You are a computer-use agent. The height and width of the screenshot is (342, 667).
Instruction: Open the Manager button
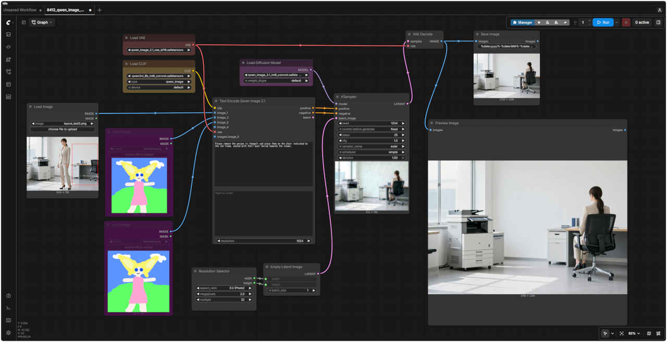click(523, 22)
